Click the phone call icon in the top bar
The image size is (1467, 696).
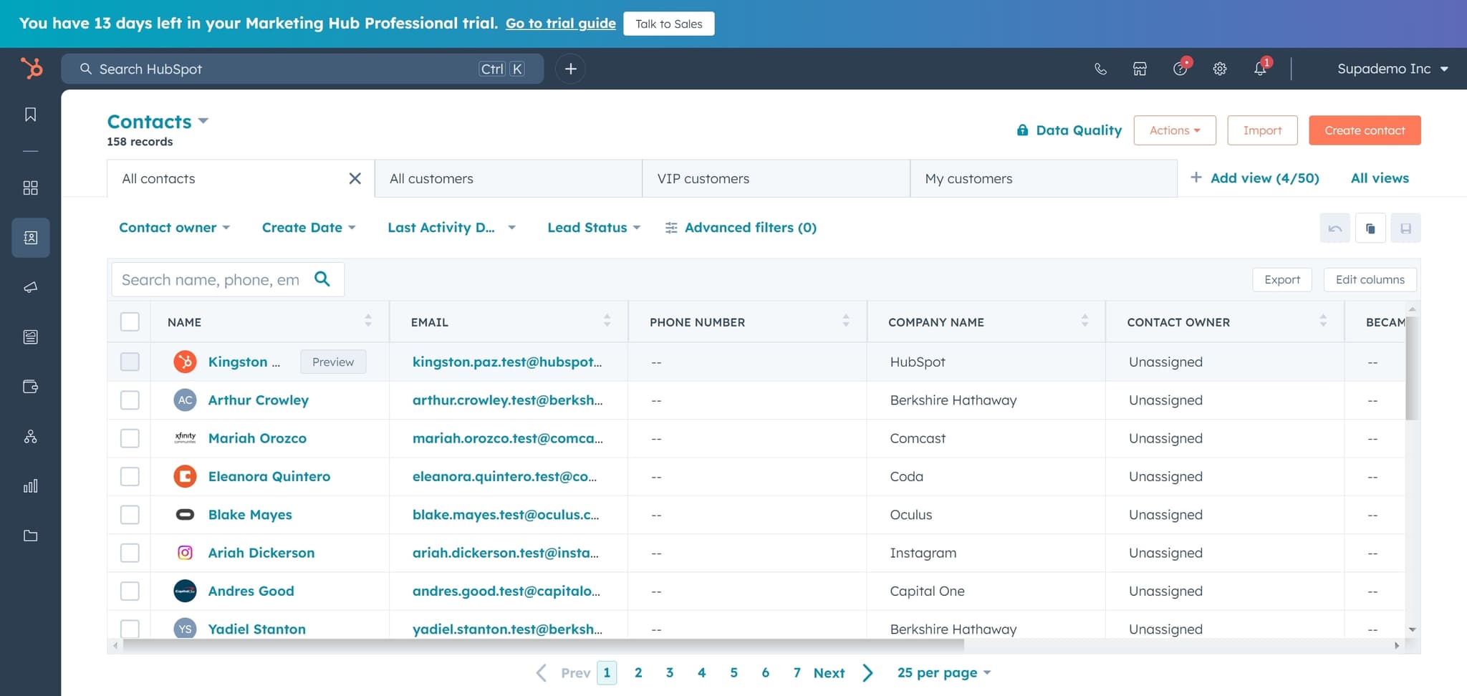point(1100,69)
